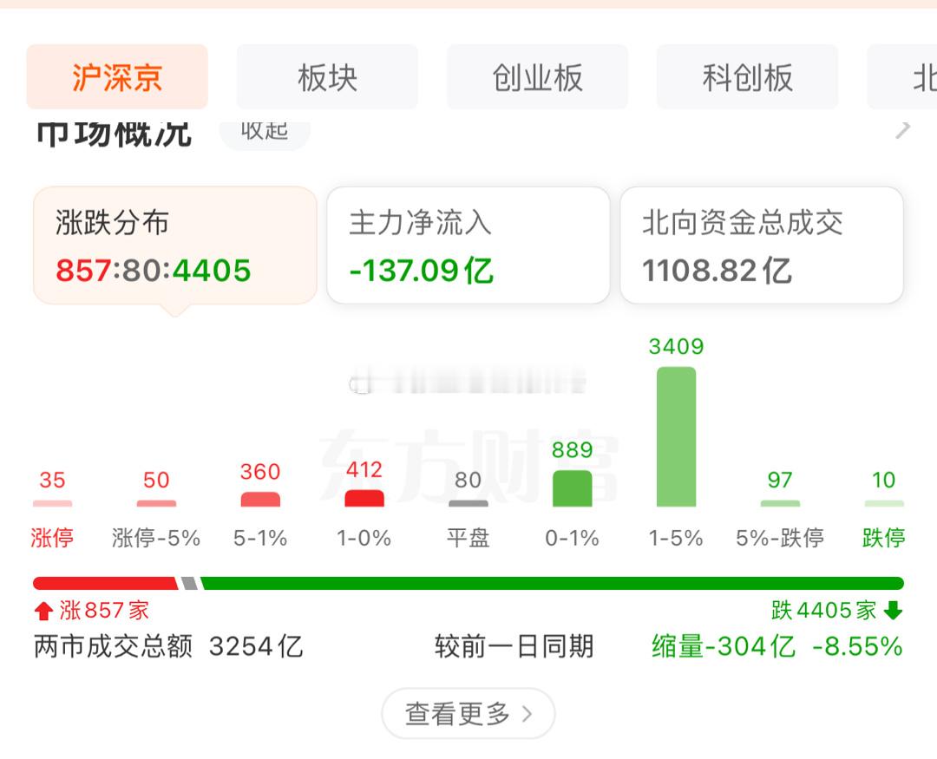The image size is (937, 759).
Task: Click the 涨857家 label
Action: (104, 611)
